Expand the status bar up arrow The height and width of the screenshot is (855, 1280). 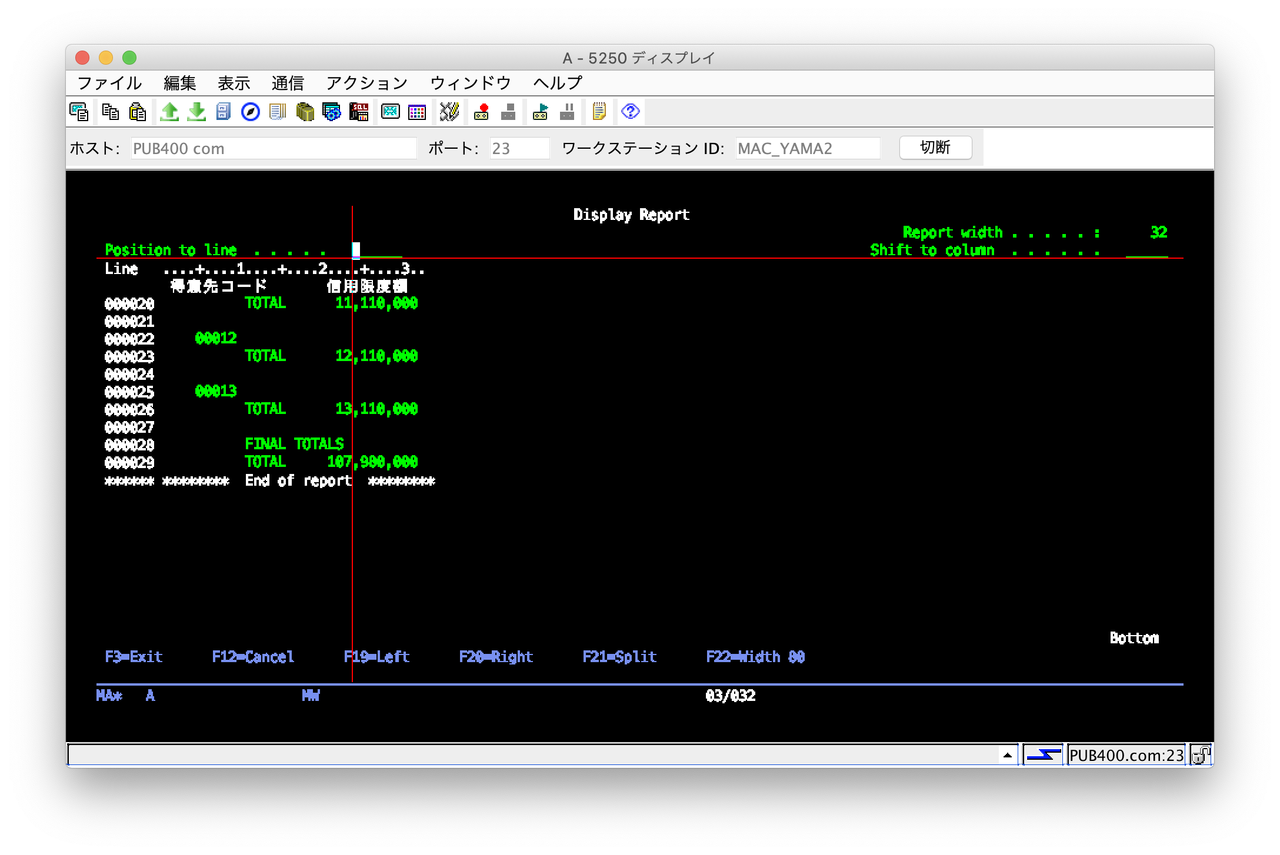tap(1007, 756)
